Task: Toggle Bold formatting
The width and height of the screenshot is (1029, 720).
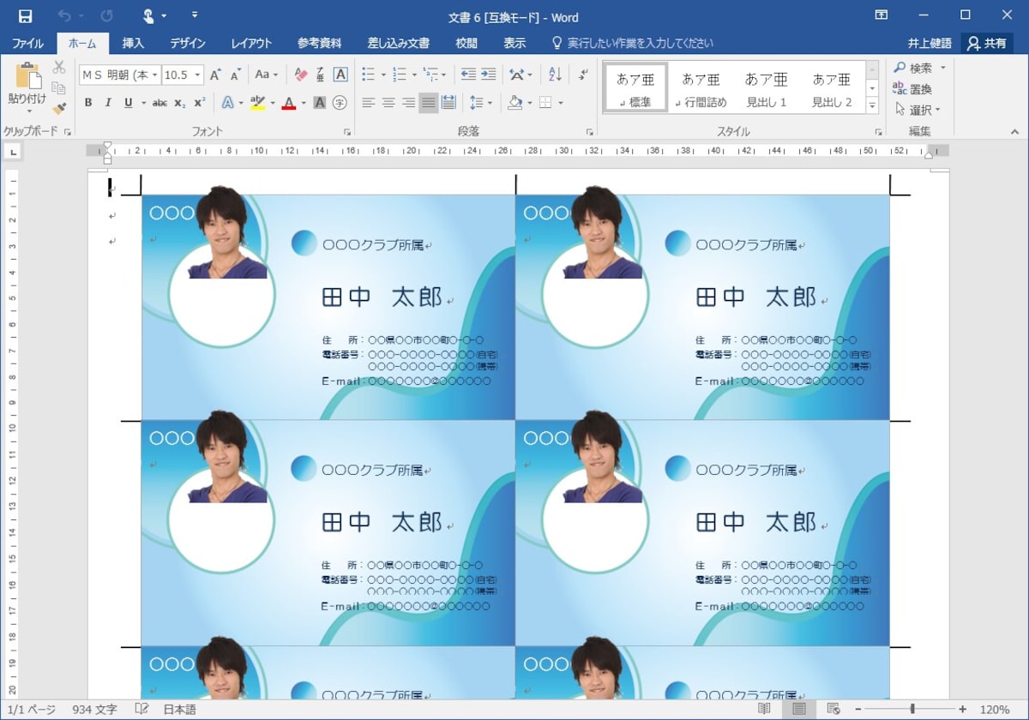Action: click(x=87, y=103)
